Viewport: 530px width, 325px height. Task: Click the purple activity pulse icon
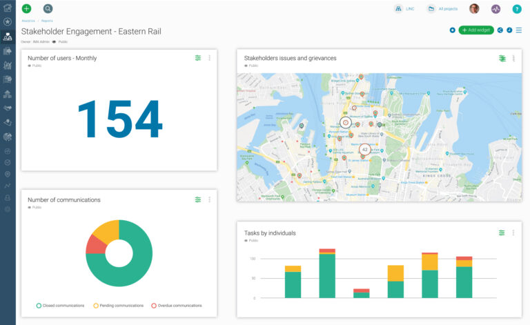click(x=495, y=9)
